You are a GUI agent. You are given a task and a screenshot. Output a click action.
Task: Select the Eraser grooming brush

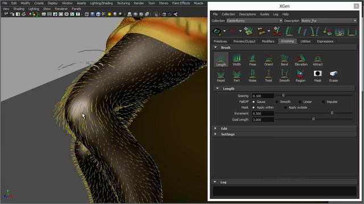point(334,76)
